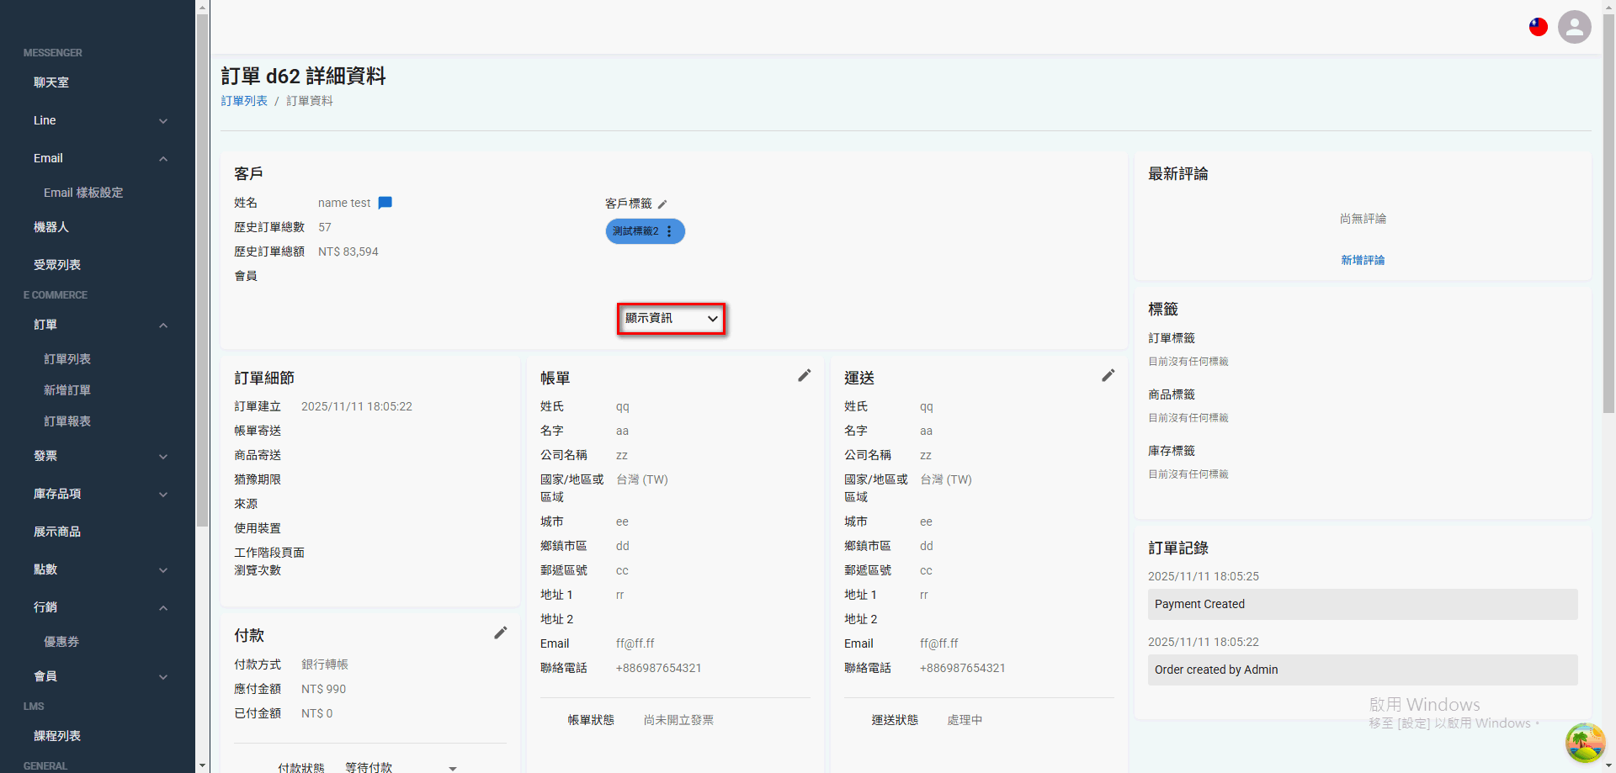
Task: Open the 付款狀態 等待付款 dropdown
Action: pos(401,767)
